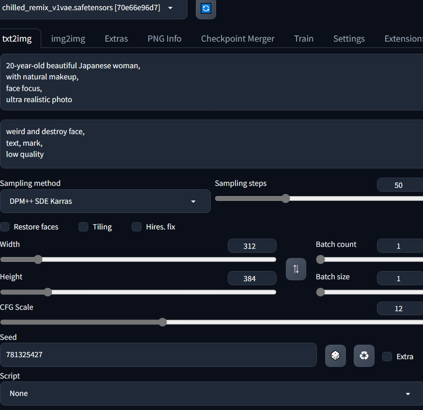The image size is (423, 410).
Task: Click into the positive prompt text box
Action: tap(211, 82)
